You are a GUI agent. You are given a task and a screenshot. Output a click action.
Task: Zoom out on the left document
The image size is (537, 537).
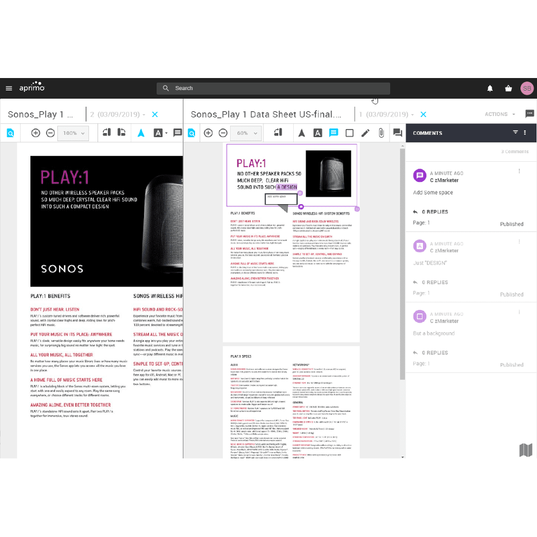[50, 133]
